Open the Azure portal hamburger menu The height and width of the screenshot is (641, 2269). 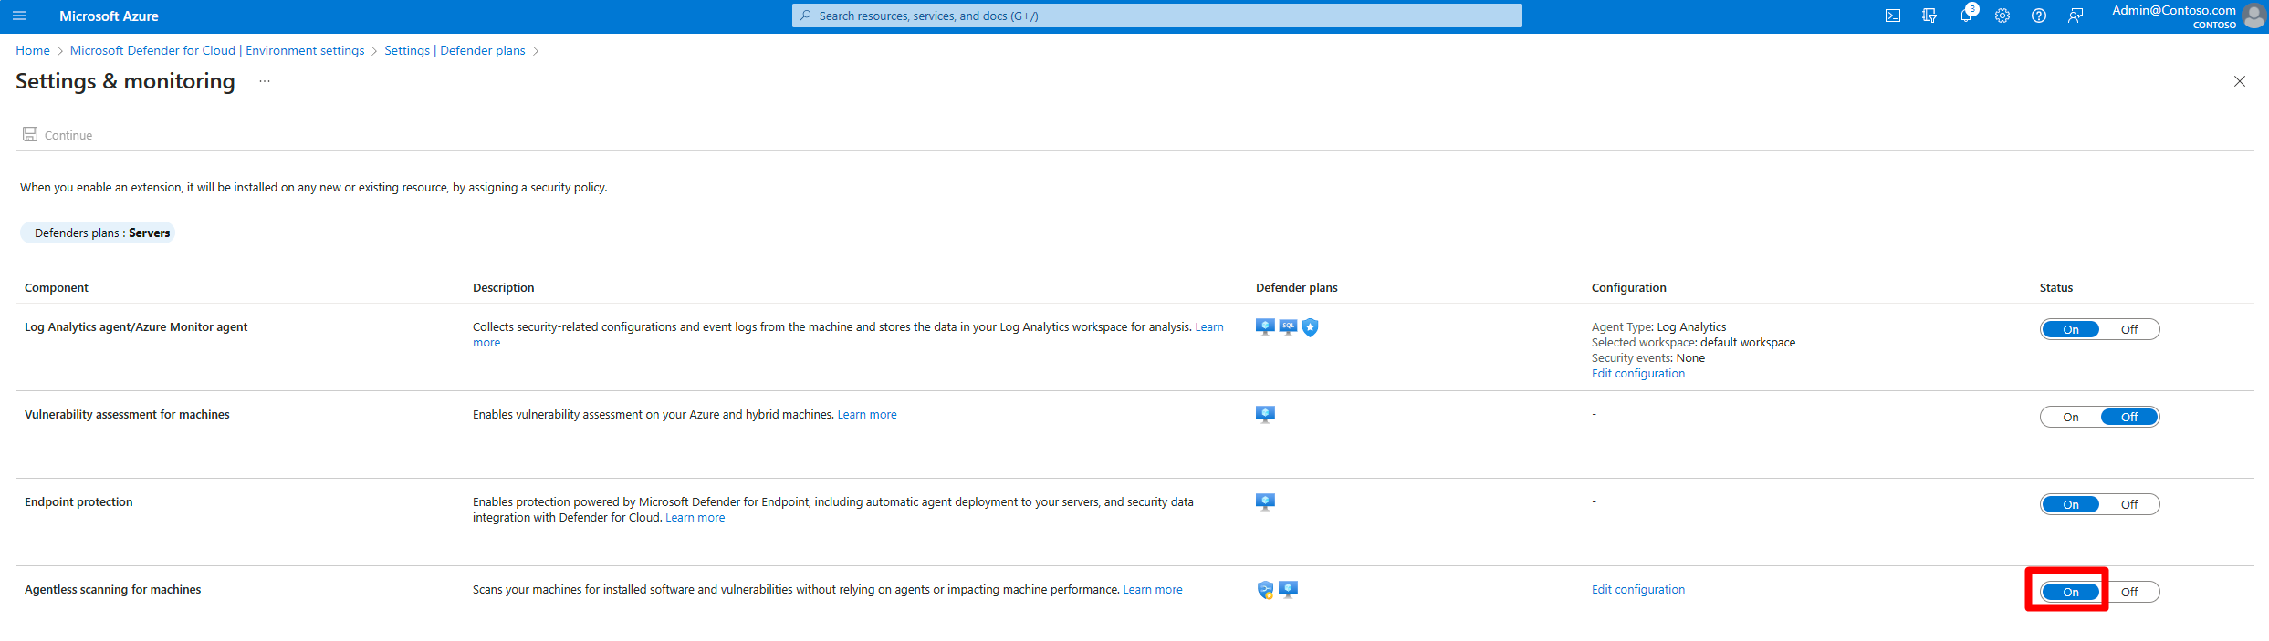(x=19, y=16)
